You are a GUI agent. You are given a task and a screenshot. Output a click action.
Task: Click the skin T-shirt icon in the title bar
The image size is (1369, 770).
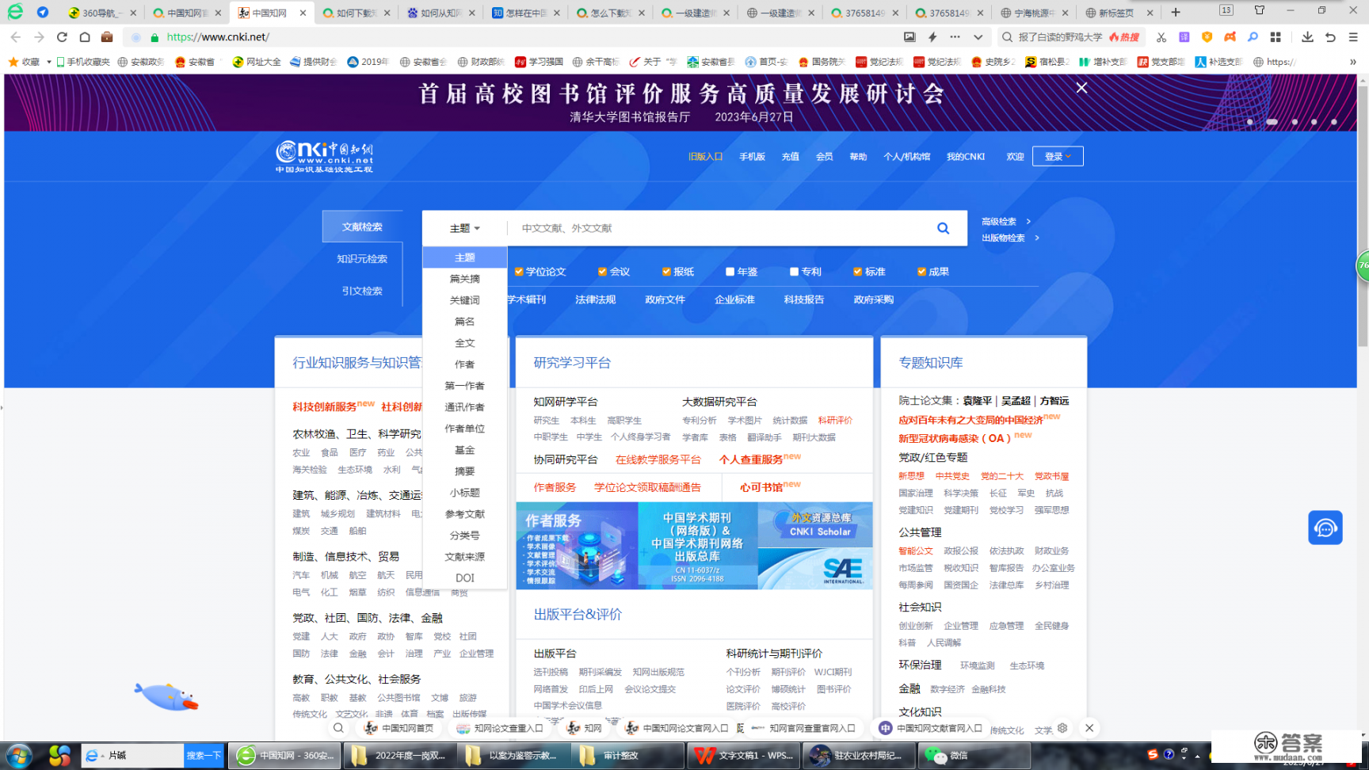coord(1259,10)
